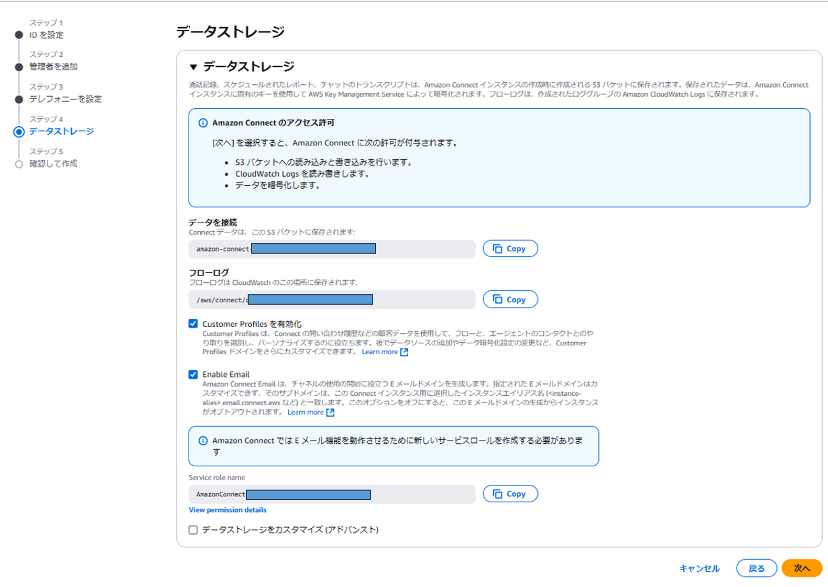Check データストレージをカスタマイズ (アドバンスト) checkbox
The height and width of the screenshot is (587, 828).
click(x=193, y=530)
